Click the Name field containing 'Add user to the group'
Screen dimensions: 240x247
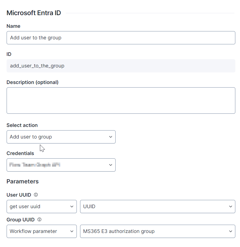[x=121, y=38]
